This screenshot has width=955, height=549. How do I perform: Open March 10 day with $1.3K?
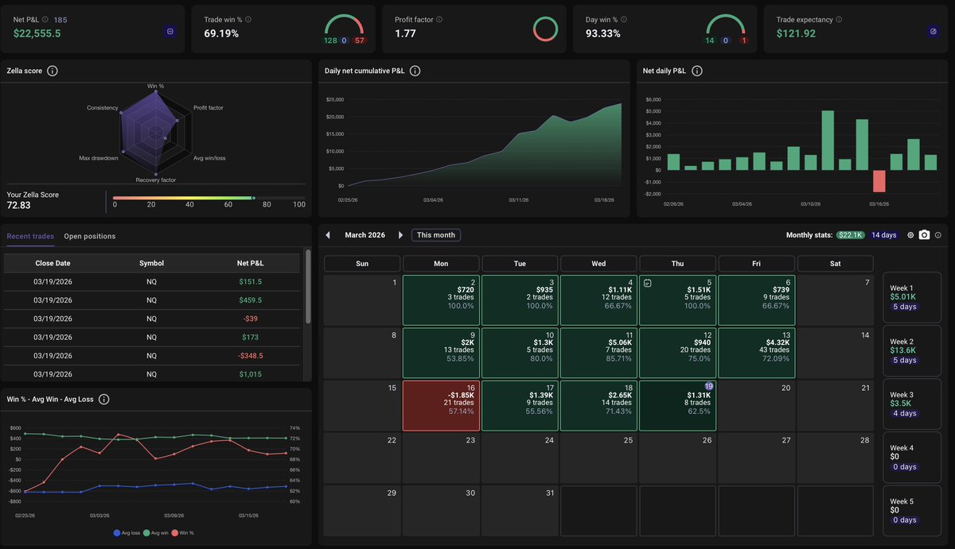tap(520, 353)
